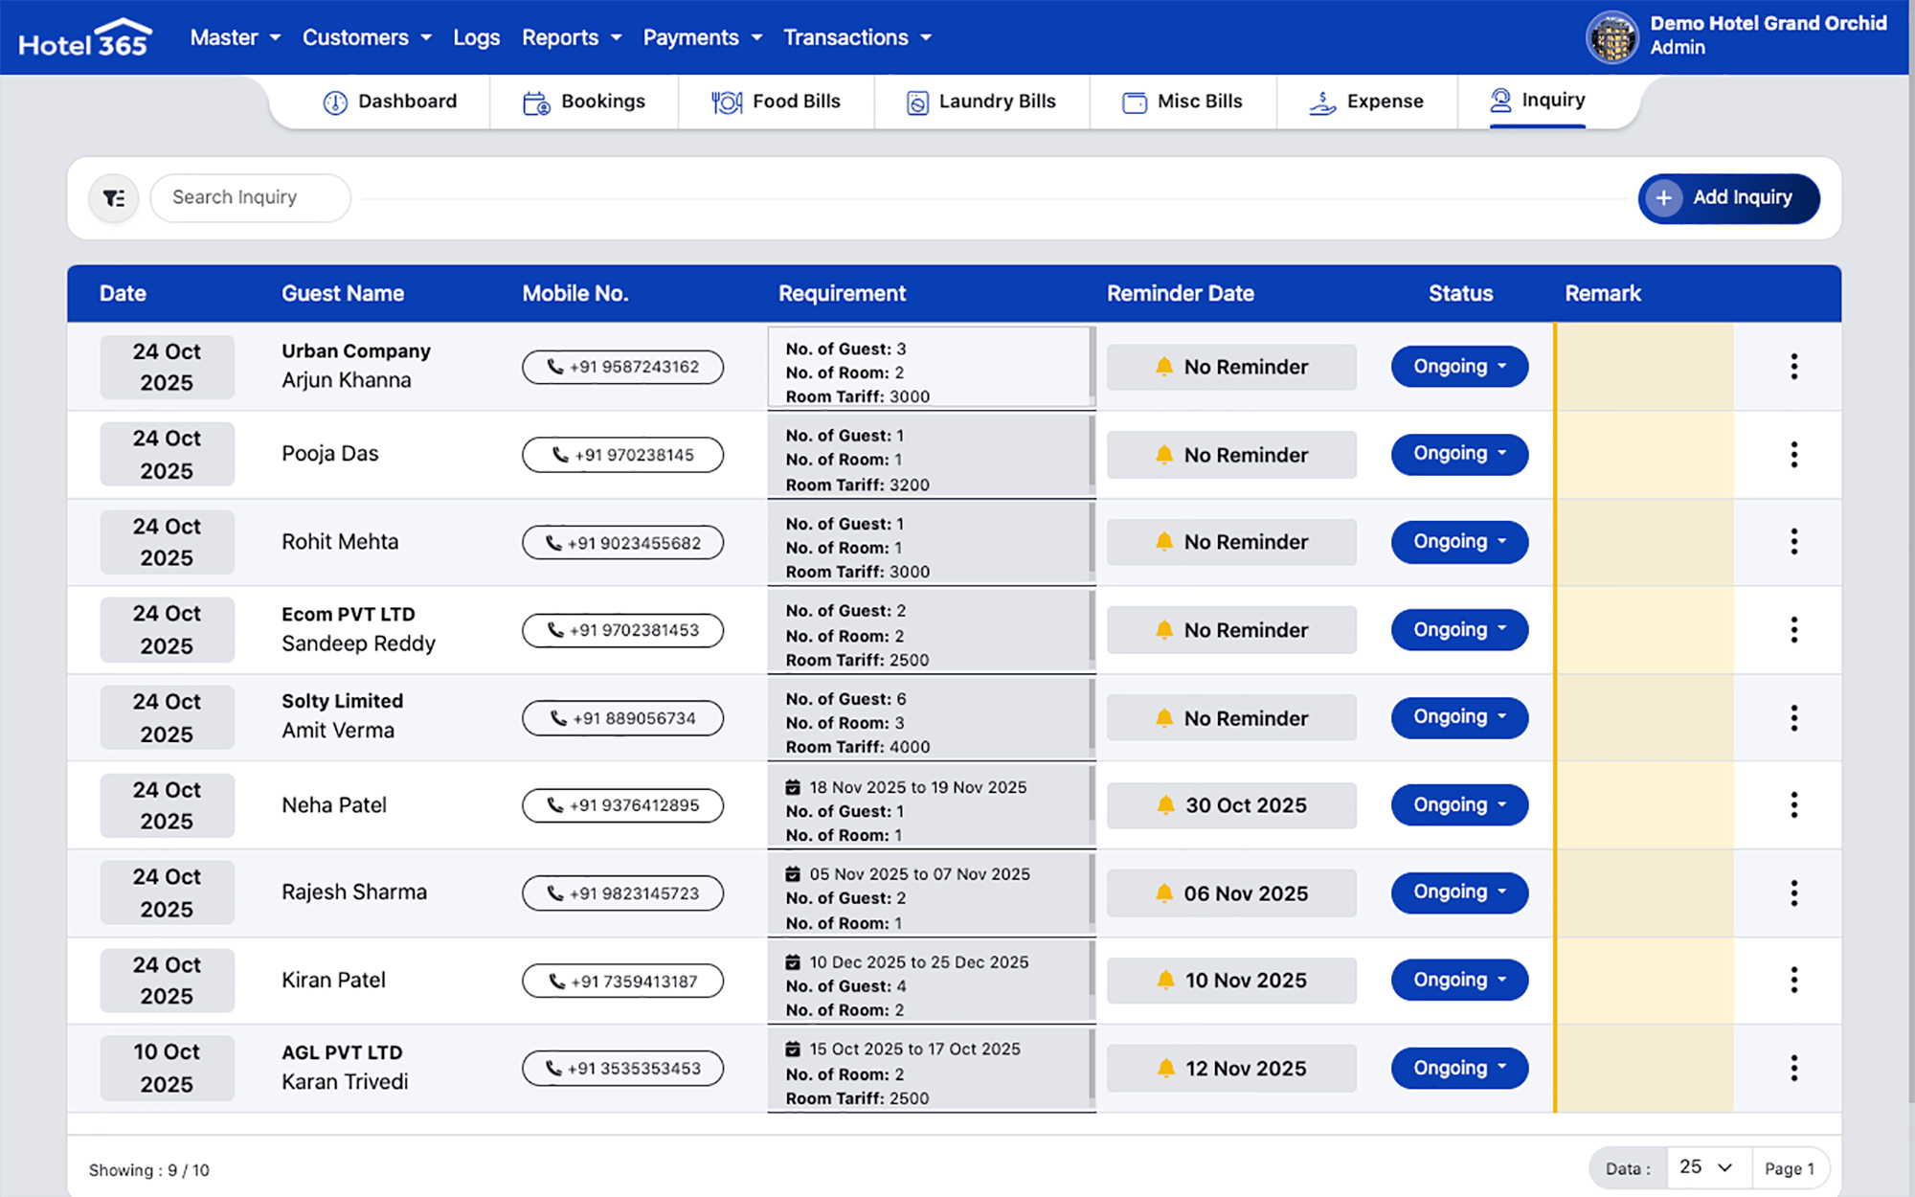
Task: Click the filter icon beside Search Inquiry
Action: coord(114,198)
